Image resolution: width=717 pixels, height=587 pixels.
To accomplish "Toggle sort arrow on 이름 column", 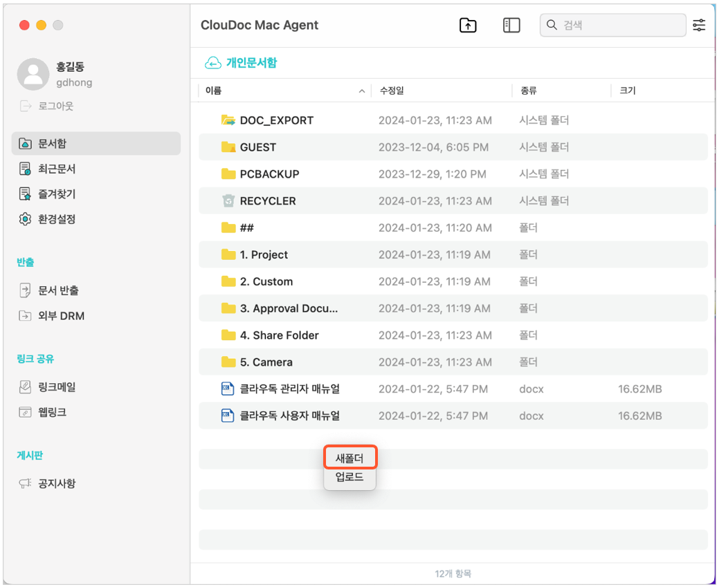I will click(x=362, y=91).
